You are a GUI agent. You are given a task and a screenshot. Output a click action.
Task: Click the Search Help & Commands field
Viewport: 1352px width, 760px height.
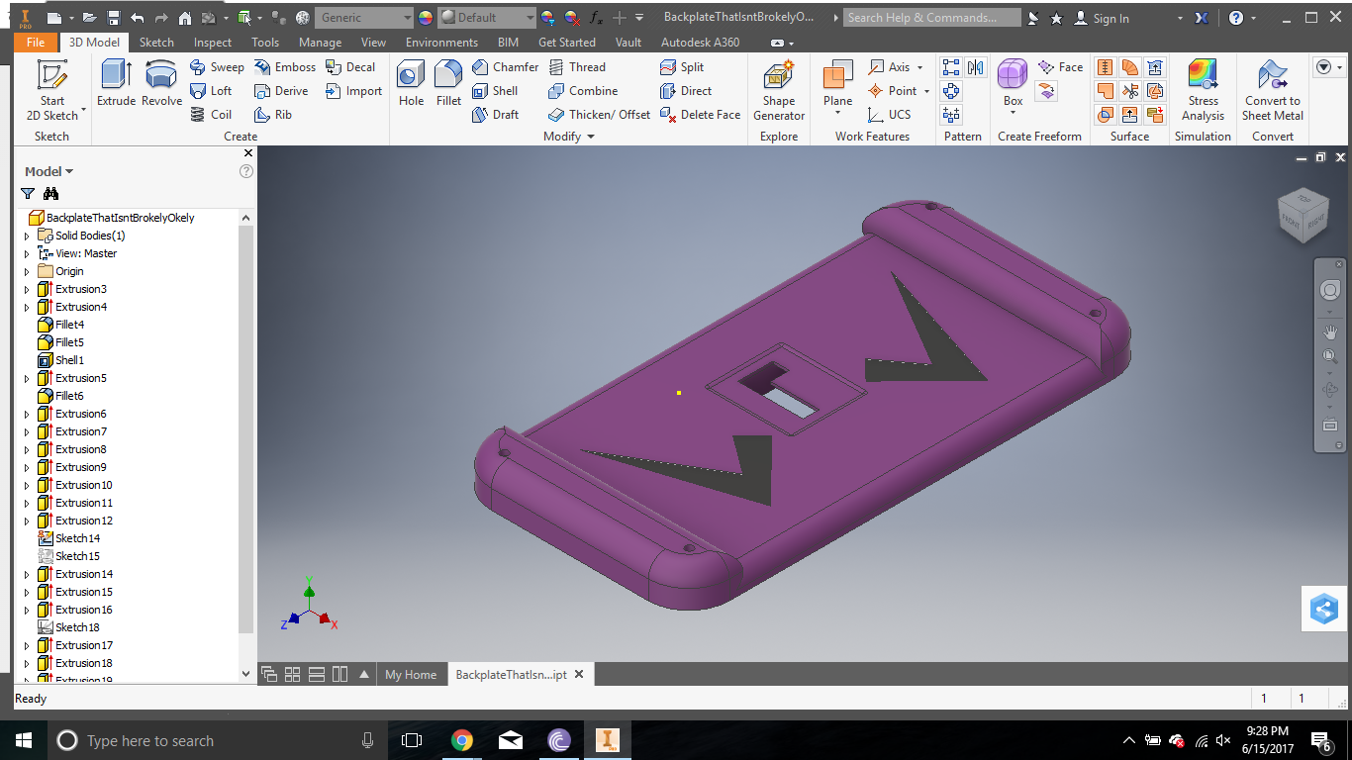[x=932, y=18]
